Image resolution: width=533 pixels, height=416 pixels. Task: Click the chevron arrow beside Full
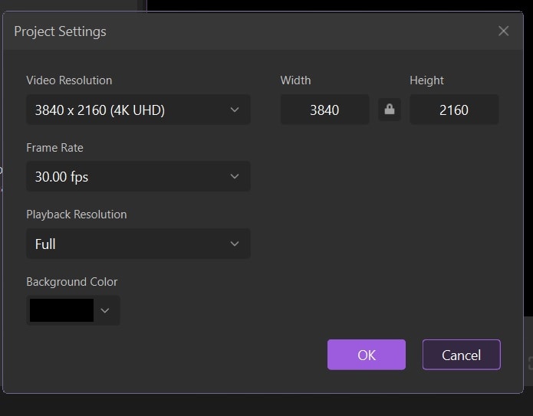[235, 244]
